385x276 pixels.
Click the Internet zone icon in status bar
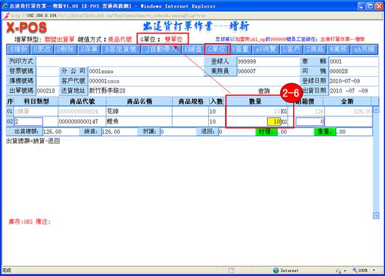pos(276,271)
